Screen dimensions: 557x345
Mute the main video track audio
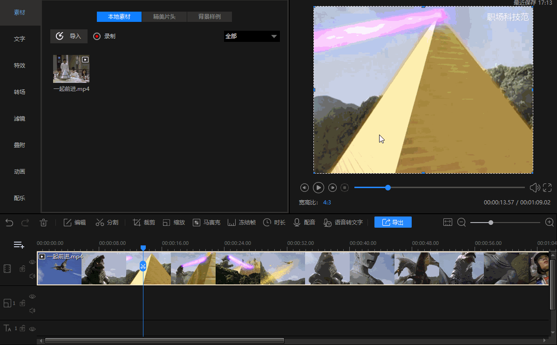pyautogui.click(x=32, y=276)
